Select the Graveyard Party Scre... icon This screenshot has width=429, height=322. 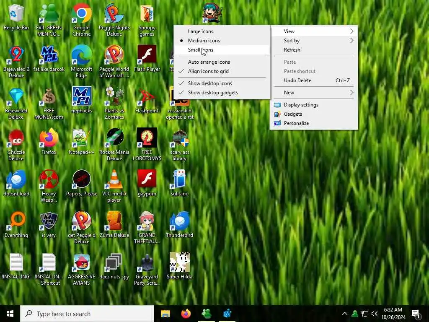point(147,270)
